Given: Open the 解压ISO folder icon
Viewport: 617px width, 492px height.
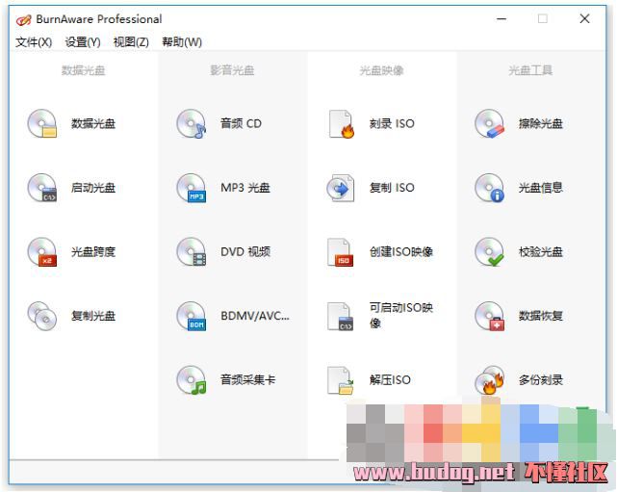Looking at the screenshot, I should coord(341,380).
